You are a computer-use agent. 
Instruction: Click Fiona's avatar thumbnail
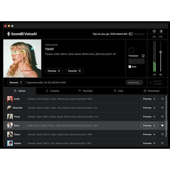click(x=10, y=117)
